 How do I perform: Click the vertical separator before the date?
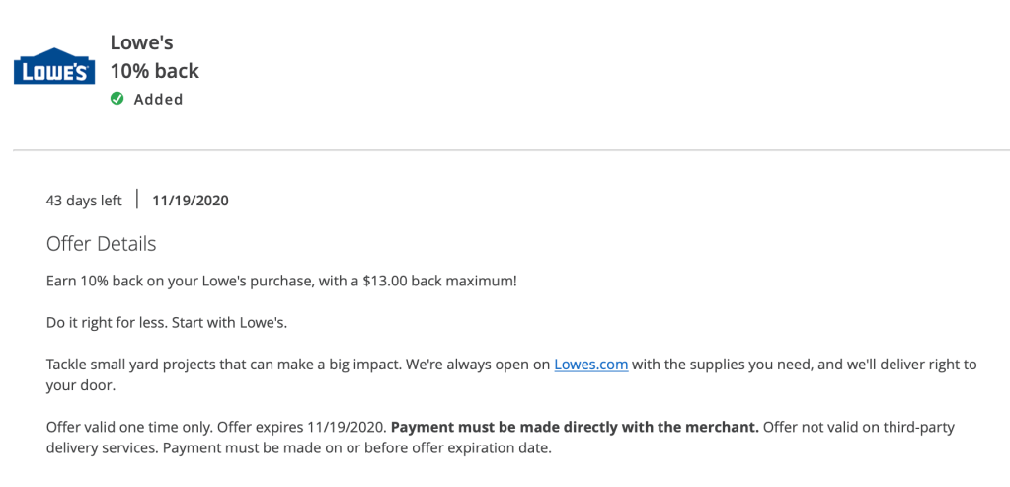(137, 199)
